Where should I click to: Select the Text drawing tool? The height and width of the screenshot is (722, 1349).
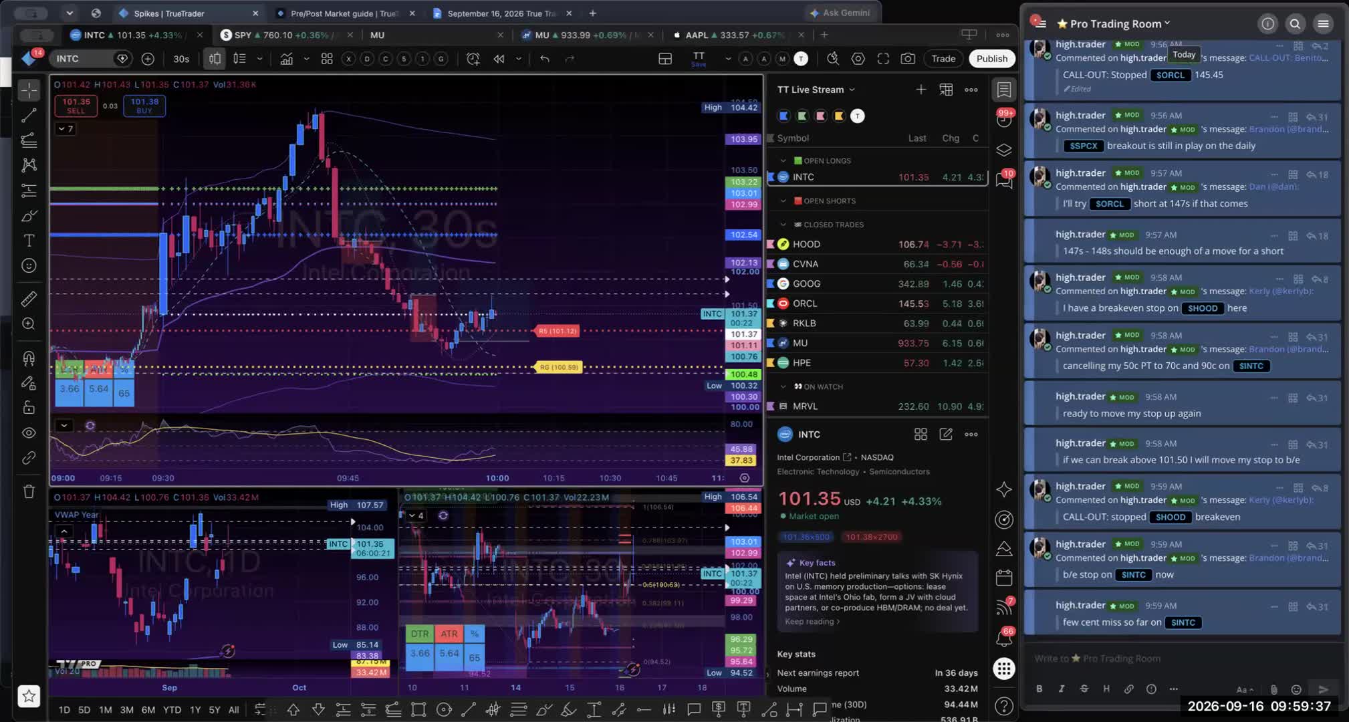coord(29,241)
